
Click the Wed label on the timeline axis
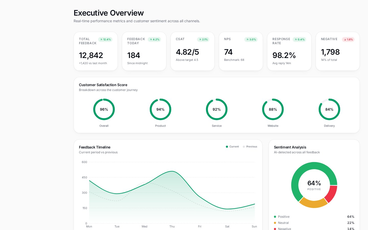pyautogui.click(x=144, y=226)
